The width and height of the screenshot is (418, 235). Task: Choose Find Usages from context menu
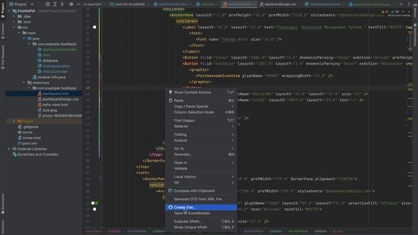point(201,120)
